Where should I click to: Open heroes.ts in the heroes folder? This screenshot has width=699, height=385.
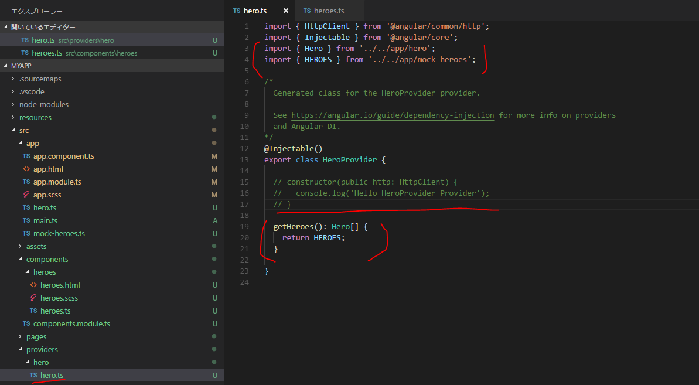coord(55,311)
